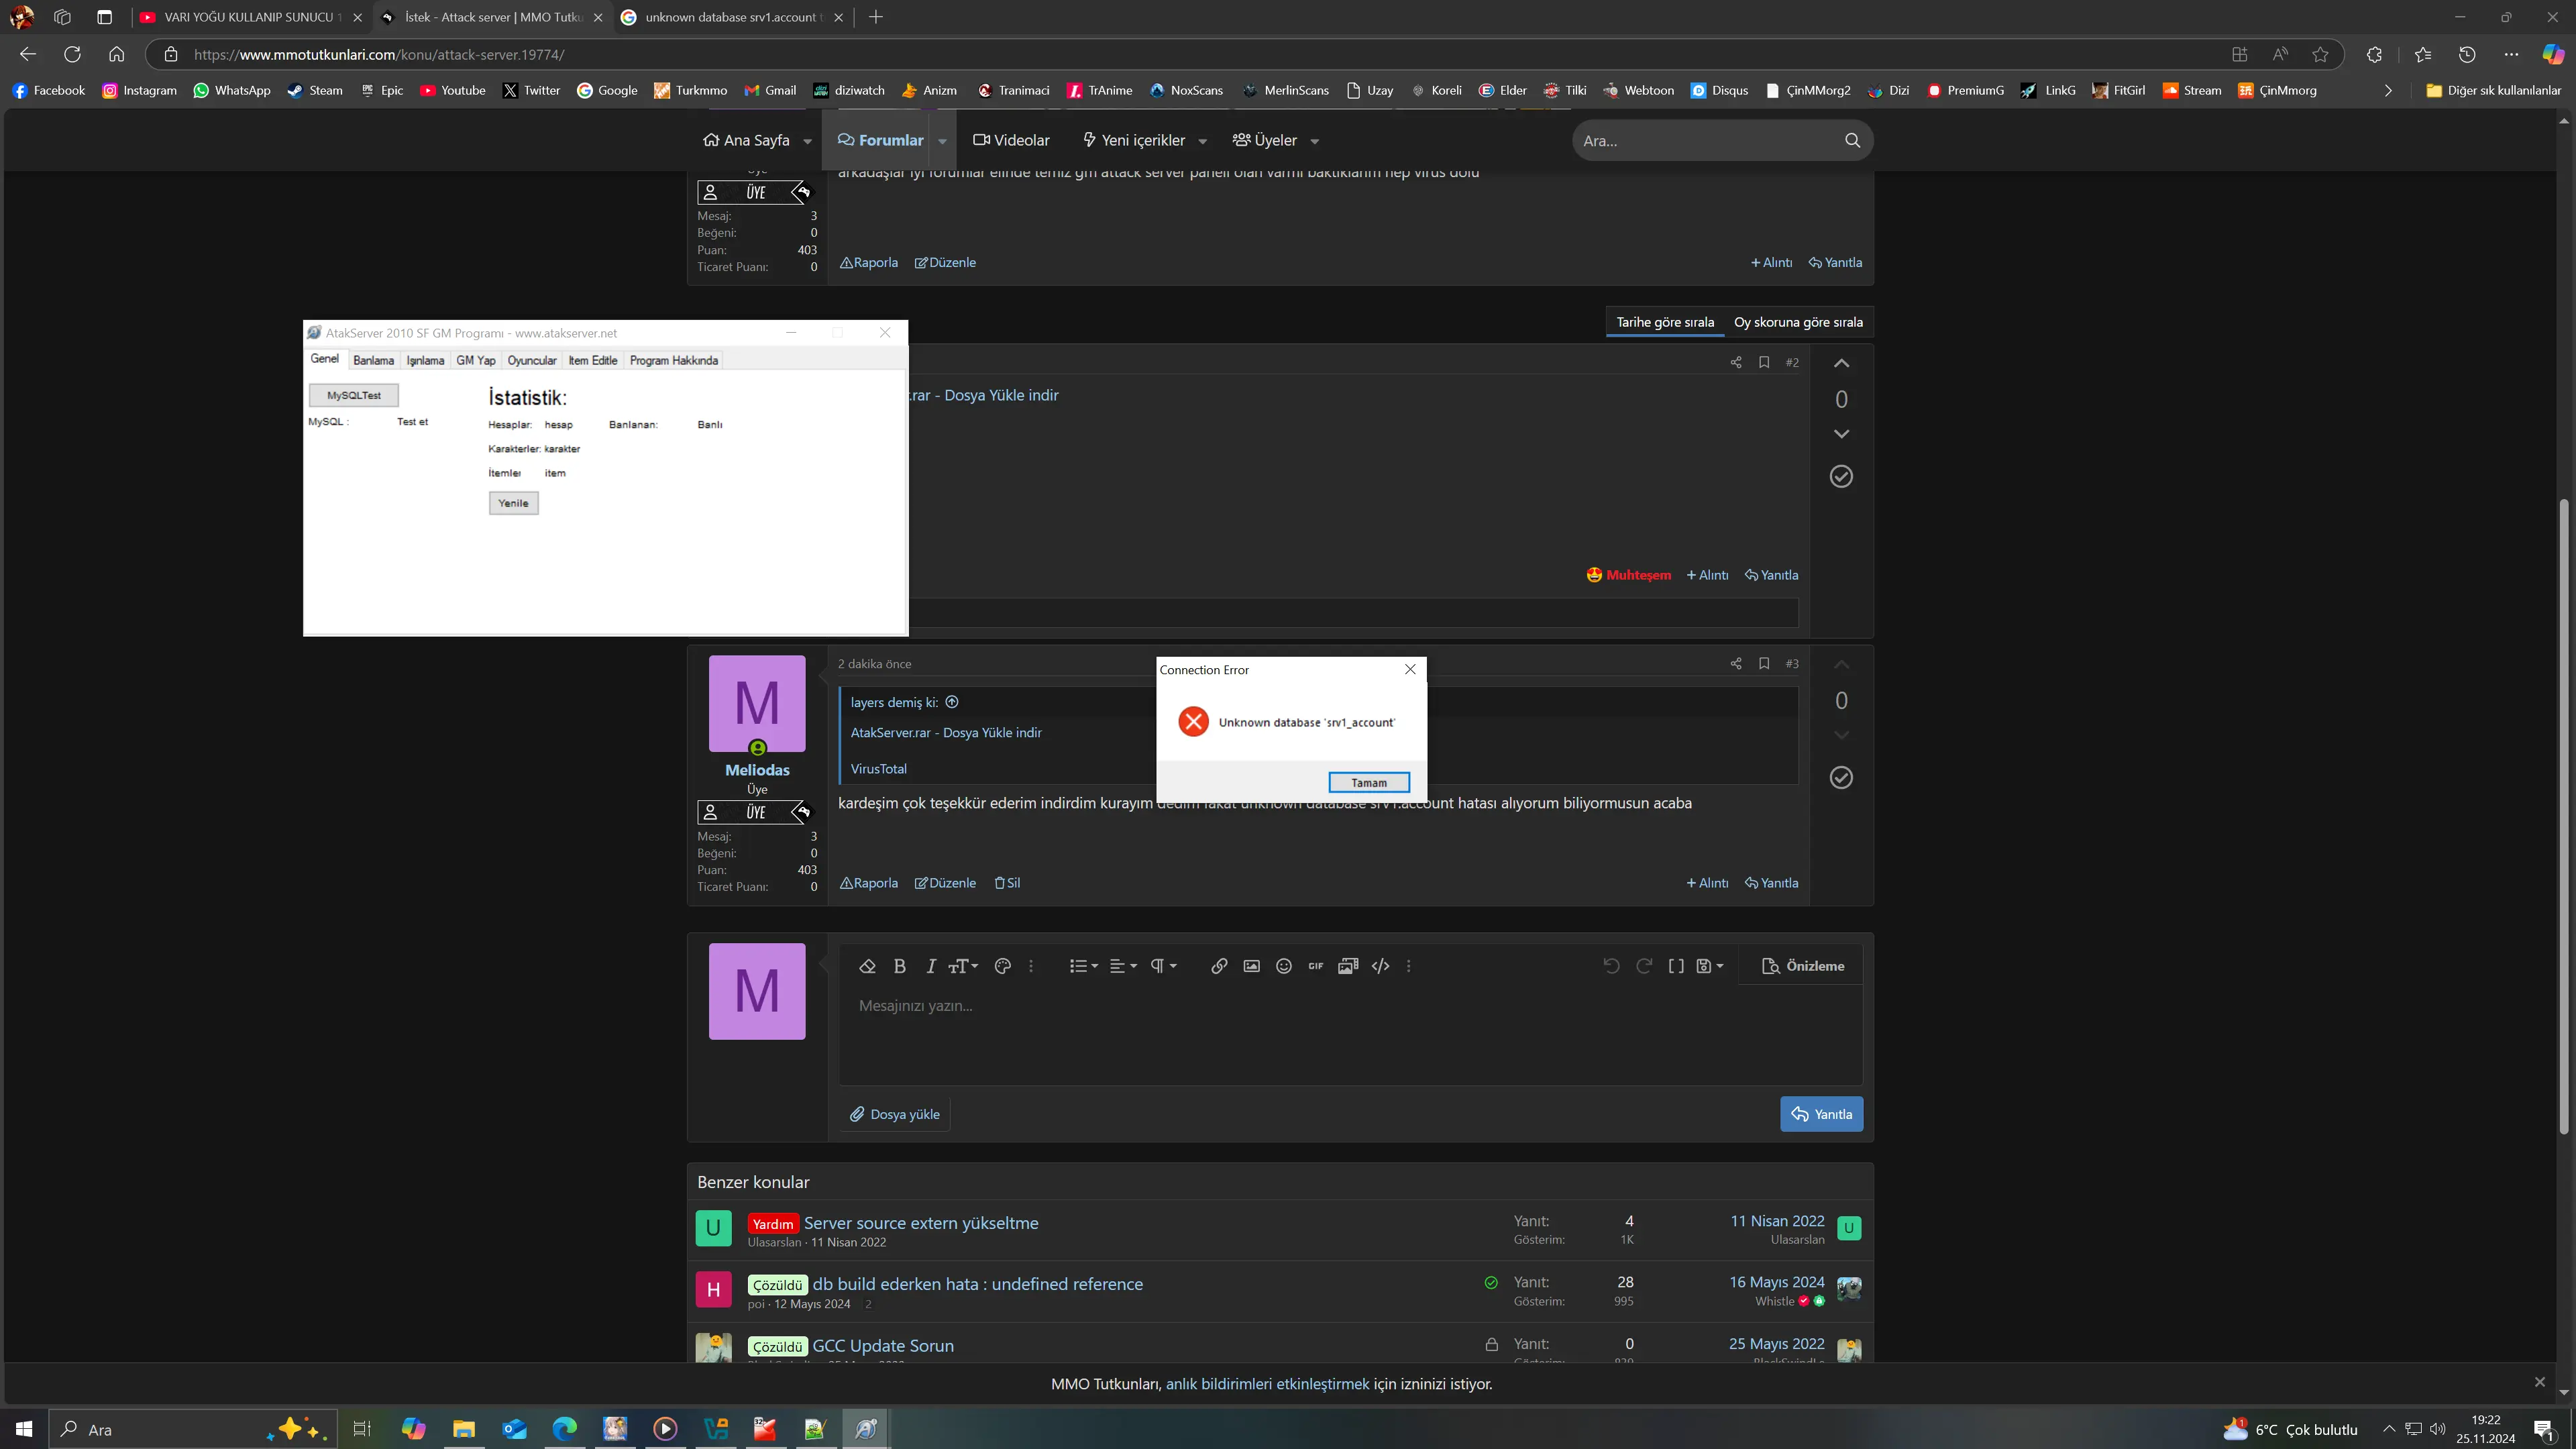Select the 'Oy skoruna göre sırala' tab
2576x1449 pixels.
tap(1798, 322)
